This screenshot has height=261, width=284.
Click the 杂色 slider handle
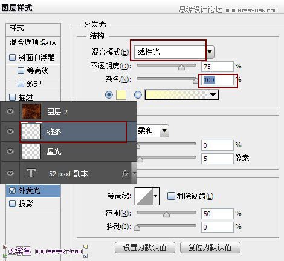(x=196, y=81)
